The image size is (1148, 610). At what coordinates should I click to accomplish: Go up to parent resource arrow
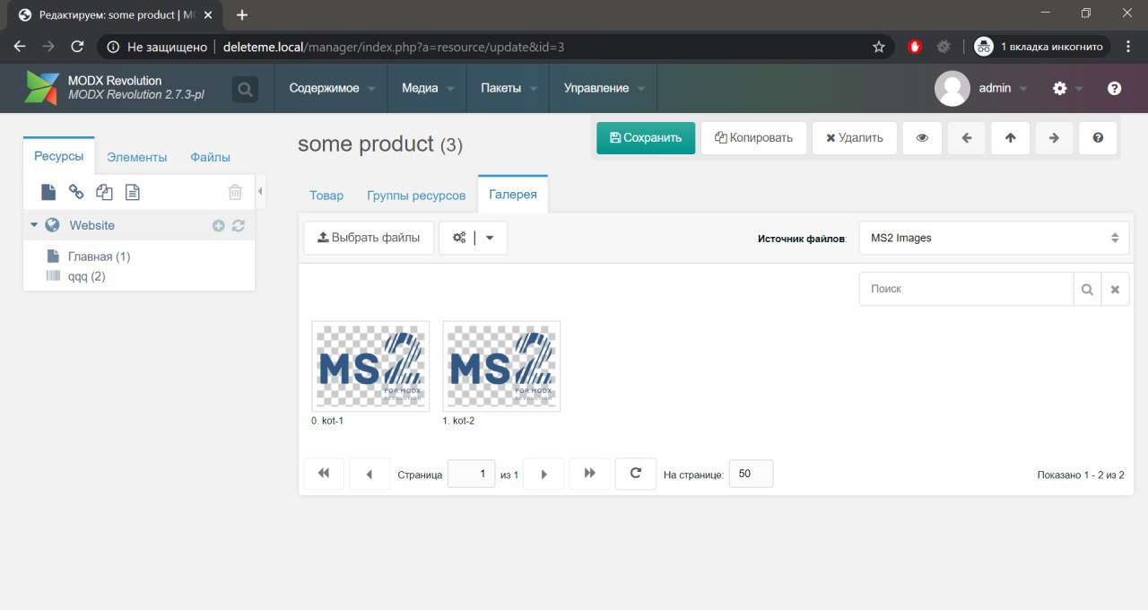[x=1011, y=138]
